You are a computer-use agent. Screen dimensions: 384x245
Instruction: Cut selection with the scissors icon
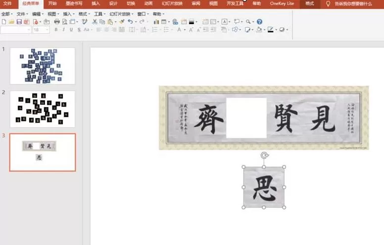pos(95,22)
